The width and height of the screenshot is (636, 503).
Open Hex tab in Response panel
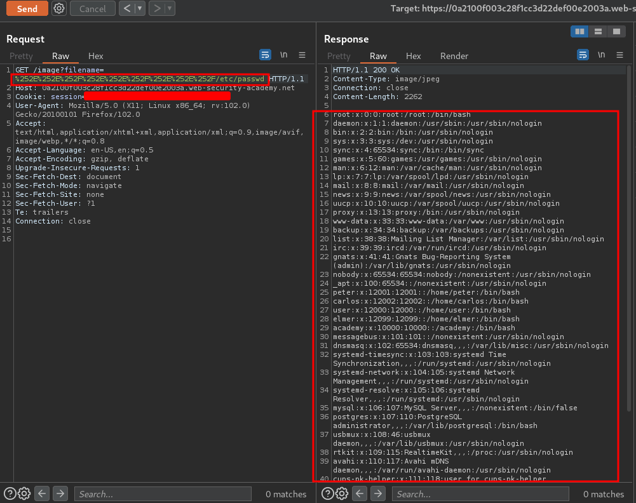click(414, 56)
